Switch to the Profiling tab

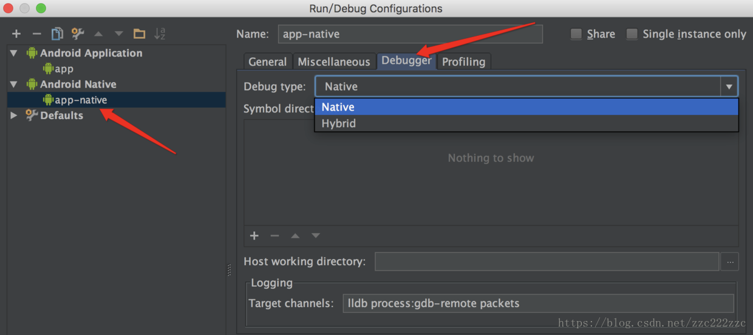(463, 61)
